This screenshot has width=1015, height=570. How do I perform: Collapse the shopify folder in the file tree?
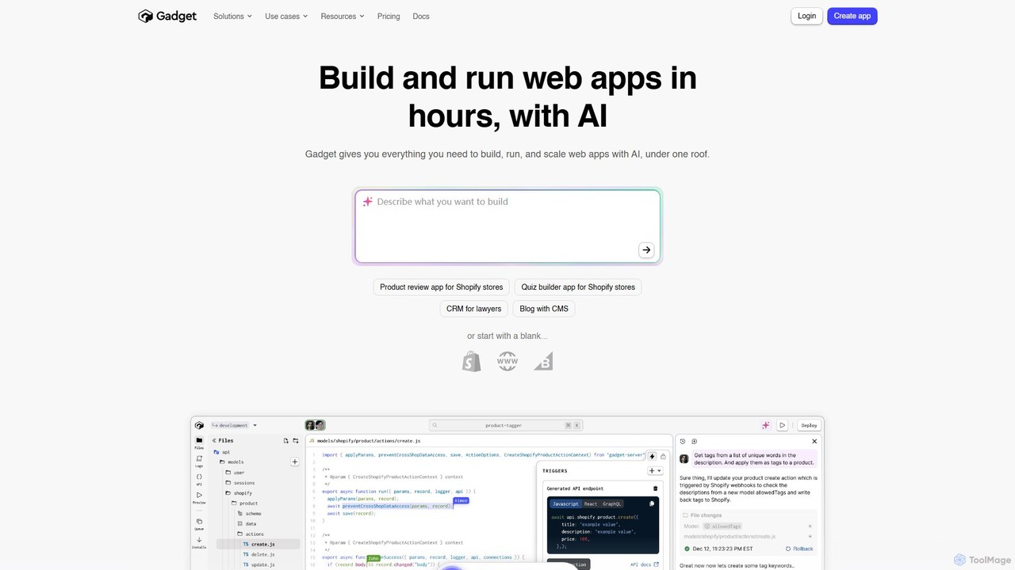pos(239,493)
